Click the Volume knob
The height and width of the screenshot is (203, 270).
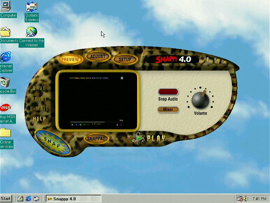point(200,100)
